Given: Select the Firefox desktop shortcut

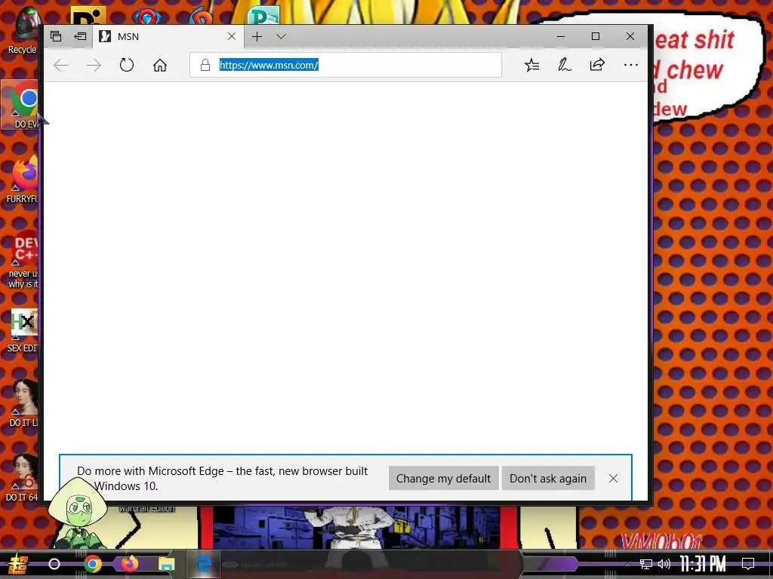Looking at the screenshot, I should click(22, 179).
